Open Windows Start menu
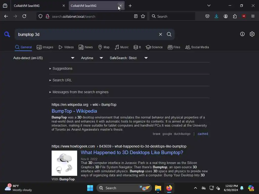 (x=90, y=188)
